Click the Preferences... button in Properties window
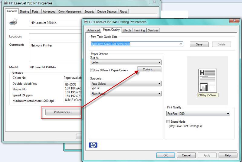 (63, 112)
